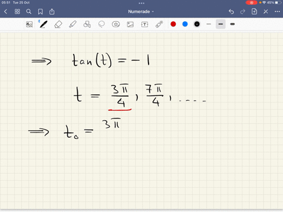283x212 pixels.
Task: Open the more options ellipsis menu
Action: (277, 12)
